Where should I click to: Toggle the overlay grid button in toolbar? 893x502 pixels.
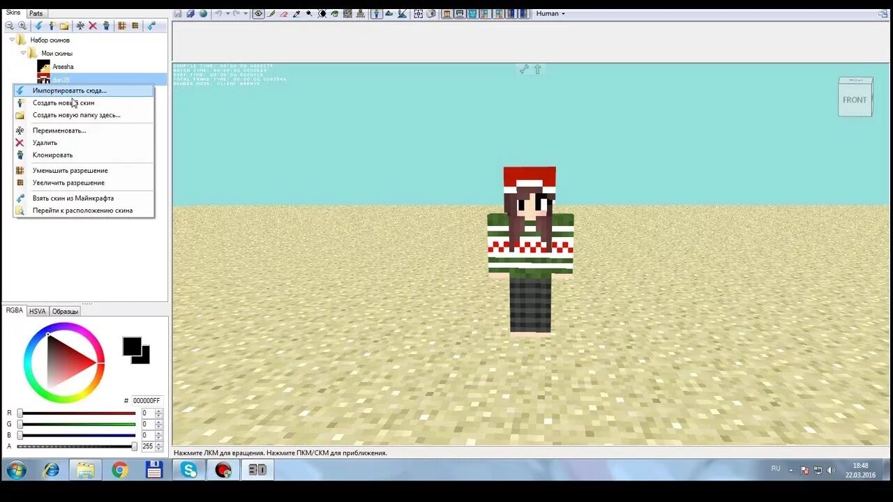[x=419, y=13]
